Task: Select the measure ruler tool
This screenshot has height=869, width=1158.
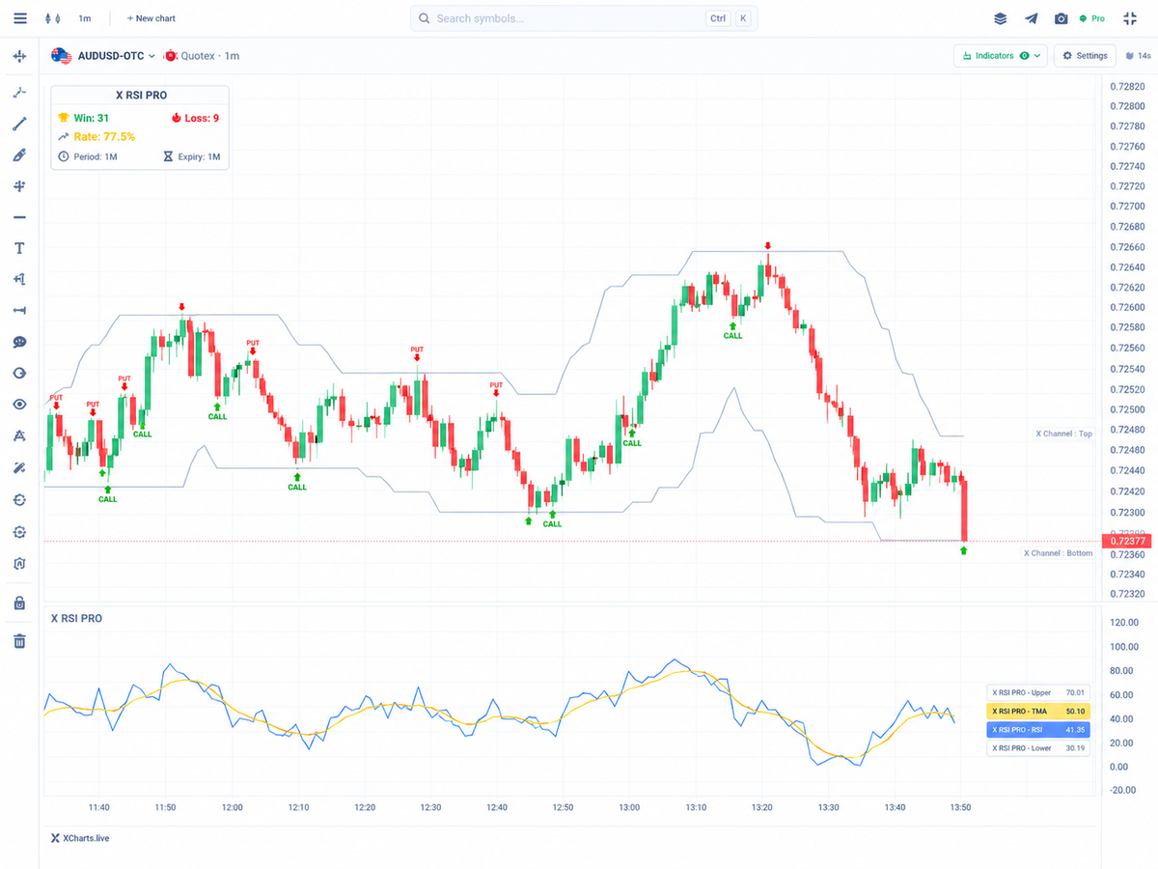Action: coord(19,311)
